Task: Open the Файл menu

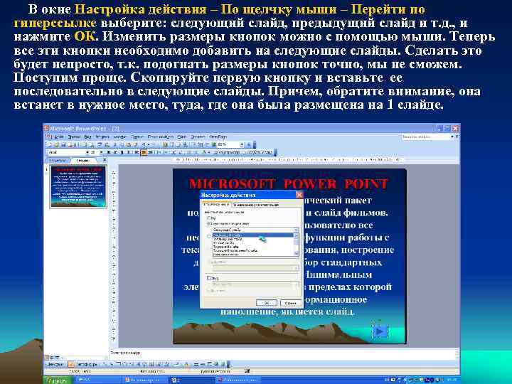Action: 59,137
